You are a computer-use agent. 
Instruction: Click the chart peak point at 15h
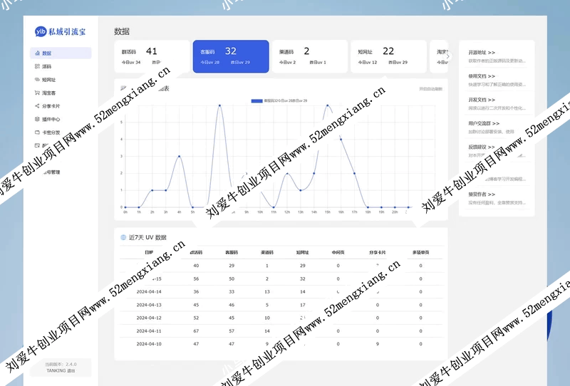click(328, 105)
